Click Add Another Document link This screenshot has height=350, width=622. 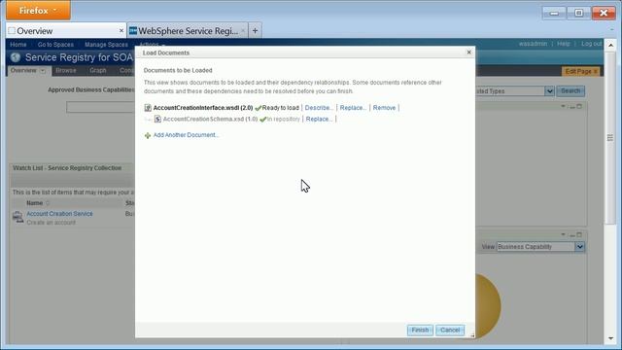tap(186, 135)
